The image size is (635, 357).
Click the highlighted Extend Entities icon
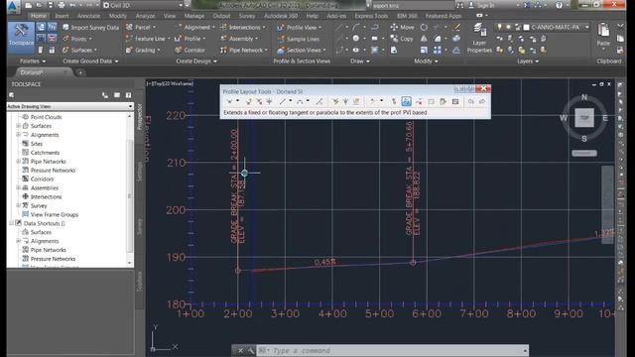(x=406, y=101)
